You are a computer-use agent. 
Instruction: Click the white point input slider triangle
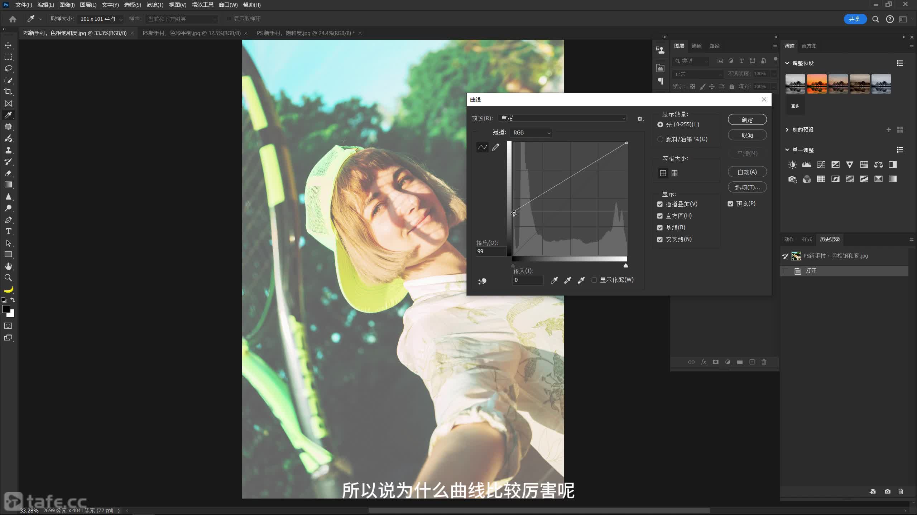tap(626, 266)
